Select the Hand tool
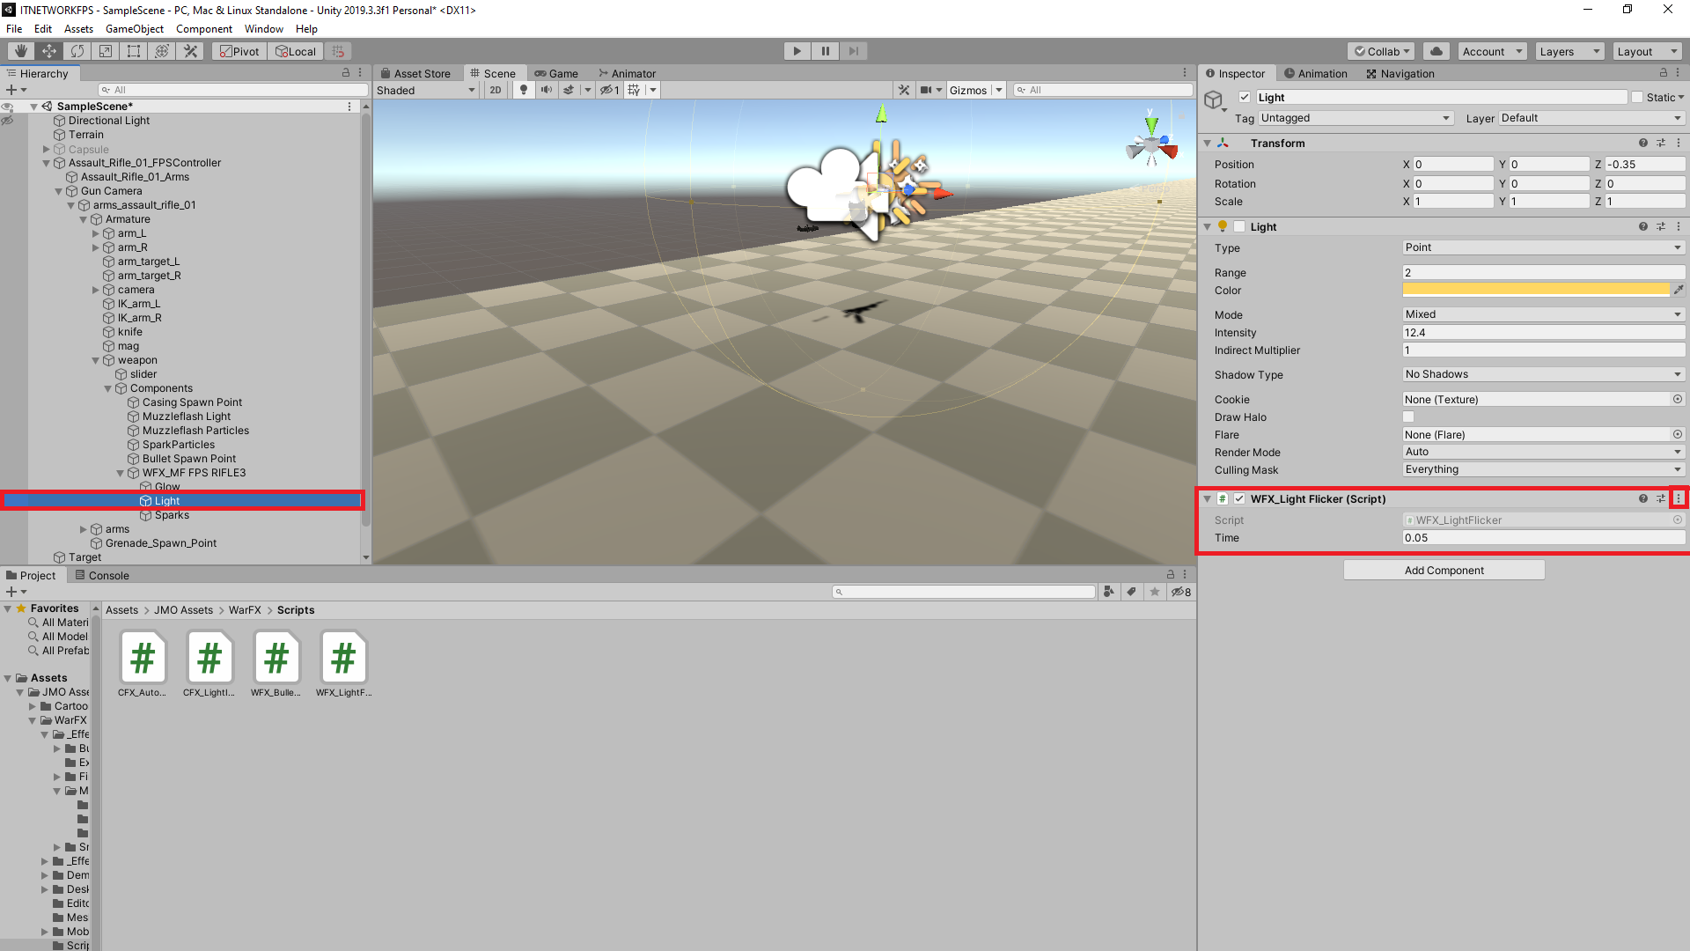Image resolution: width=1690 pixels, height=951 pixels. pyautogui.click(x=19, y=50)
